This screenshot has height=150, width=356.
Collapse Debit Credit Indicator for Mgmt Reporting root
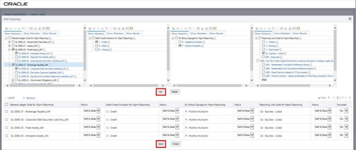coord(90,38)
